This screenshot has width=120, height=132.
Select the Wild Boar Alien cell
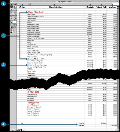56,57
